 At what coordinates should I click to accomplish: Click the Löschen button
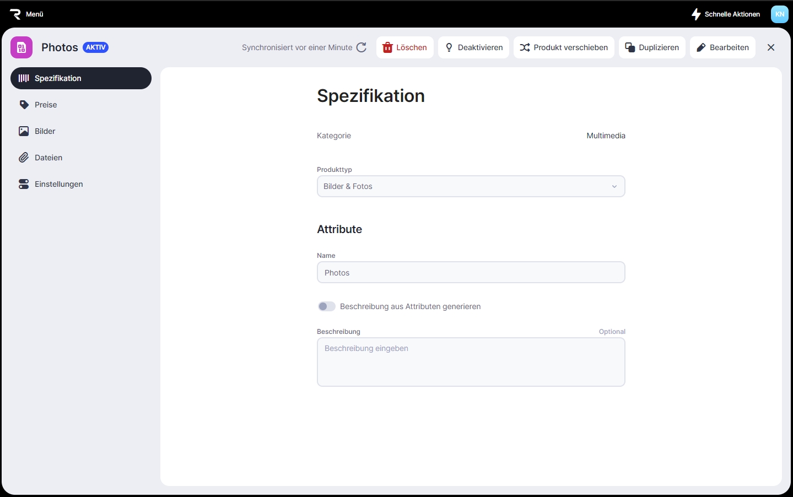pyautogui.click(x=405, y=47)
